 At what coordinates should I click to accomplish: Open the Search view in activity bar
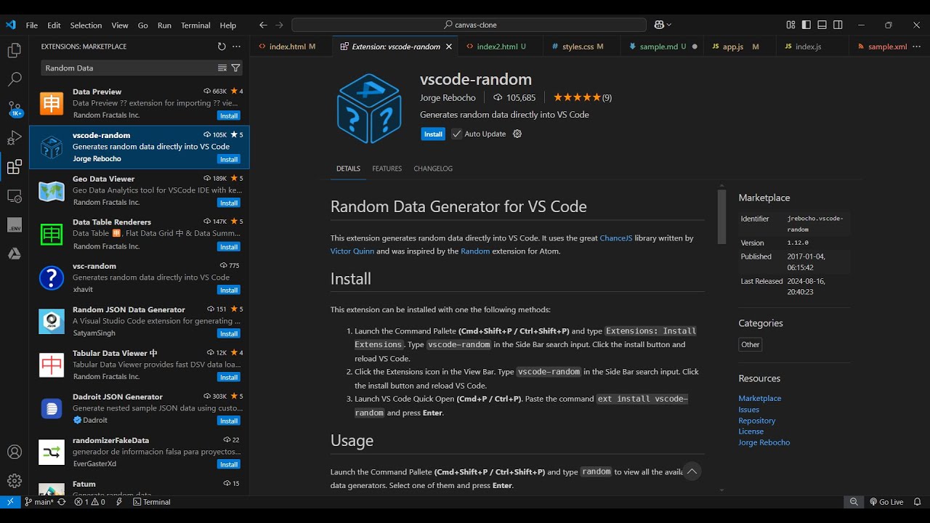pyautogui.click(x=14, y=79)
